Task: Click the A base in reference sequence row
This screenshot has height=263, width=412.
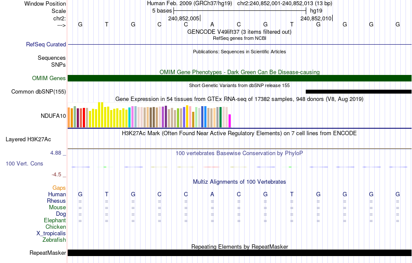Action: click(x=213, y=24)
